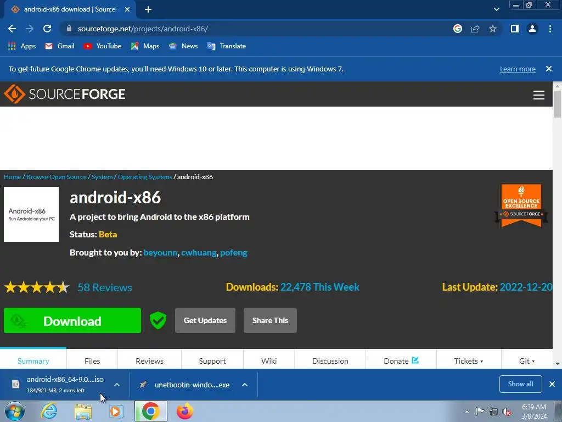562x422 pixels.
Task: Open Translate bookmark
Action: [x=227, y=46]
